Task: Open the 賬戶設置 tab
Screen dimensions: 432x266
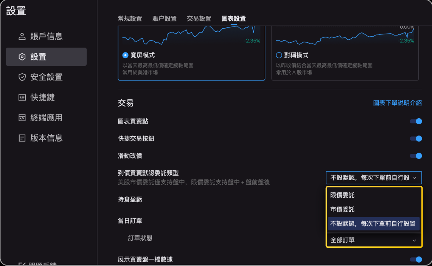Action: [x=164, y=19]
